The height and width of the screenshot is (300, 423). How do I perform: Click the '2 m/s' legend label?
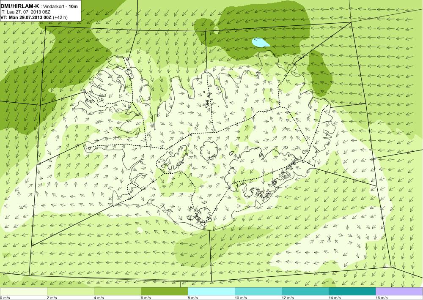pyautogui.click(x=52, y=298)
